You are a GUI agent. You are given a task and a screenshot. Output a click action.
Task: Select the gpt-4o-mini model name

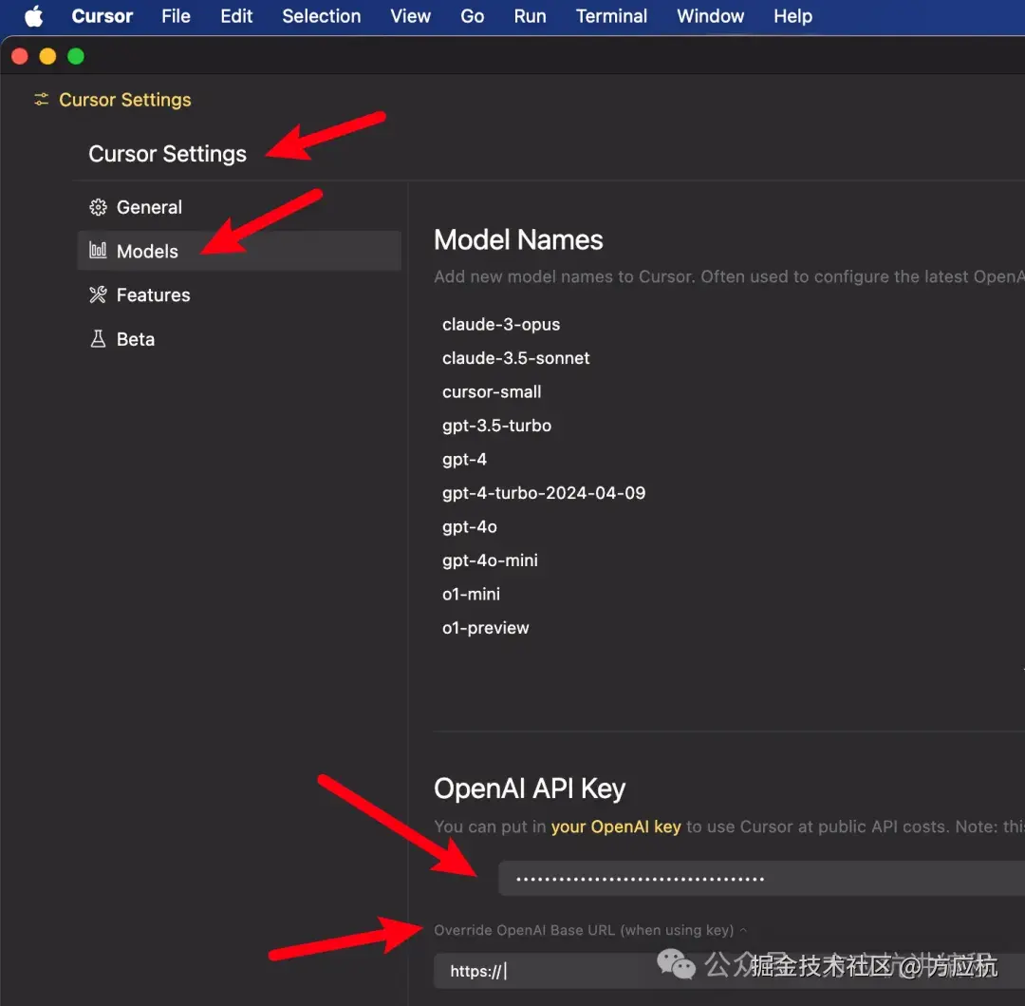pyautogui.click(x=491, y=560)
